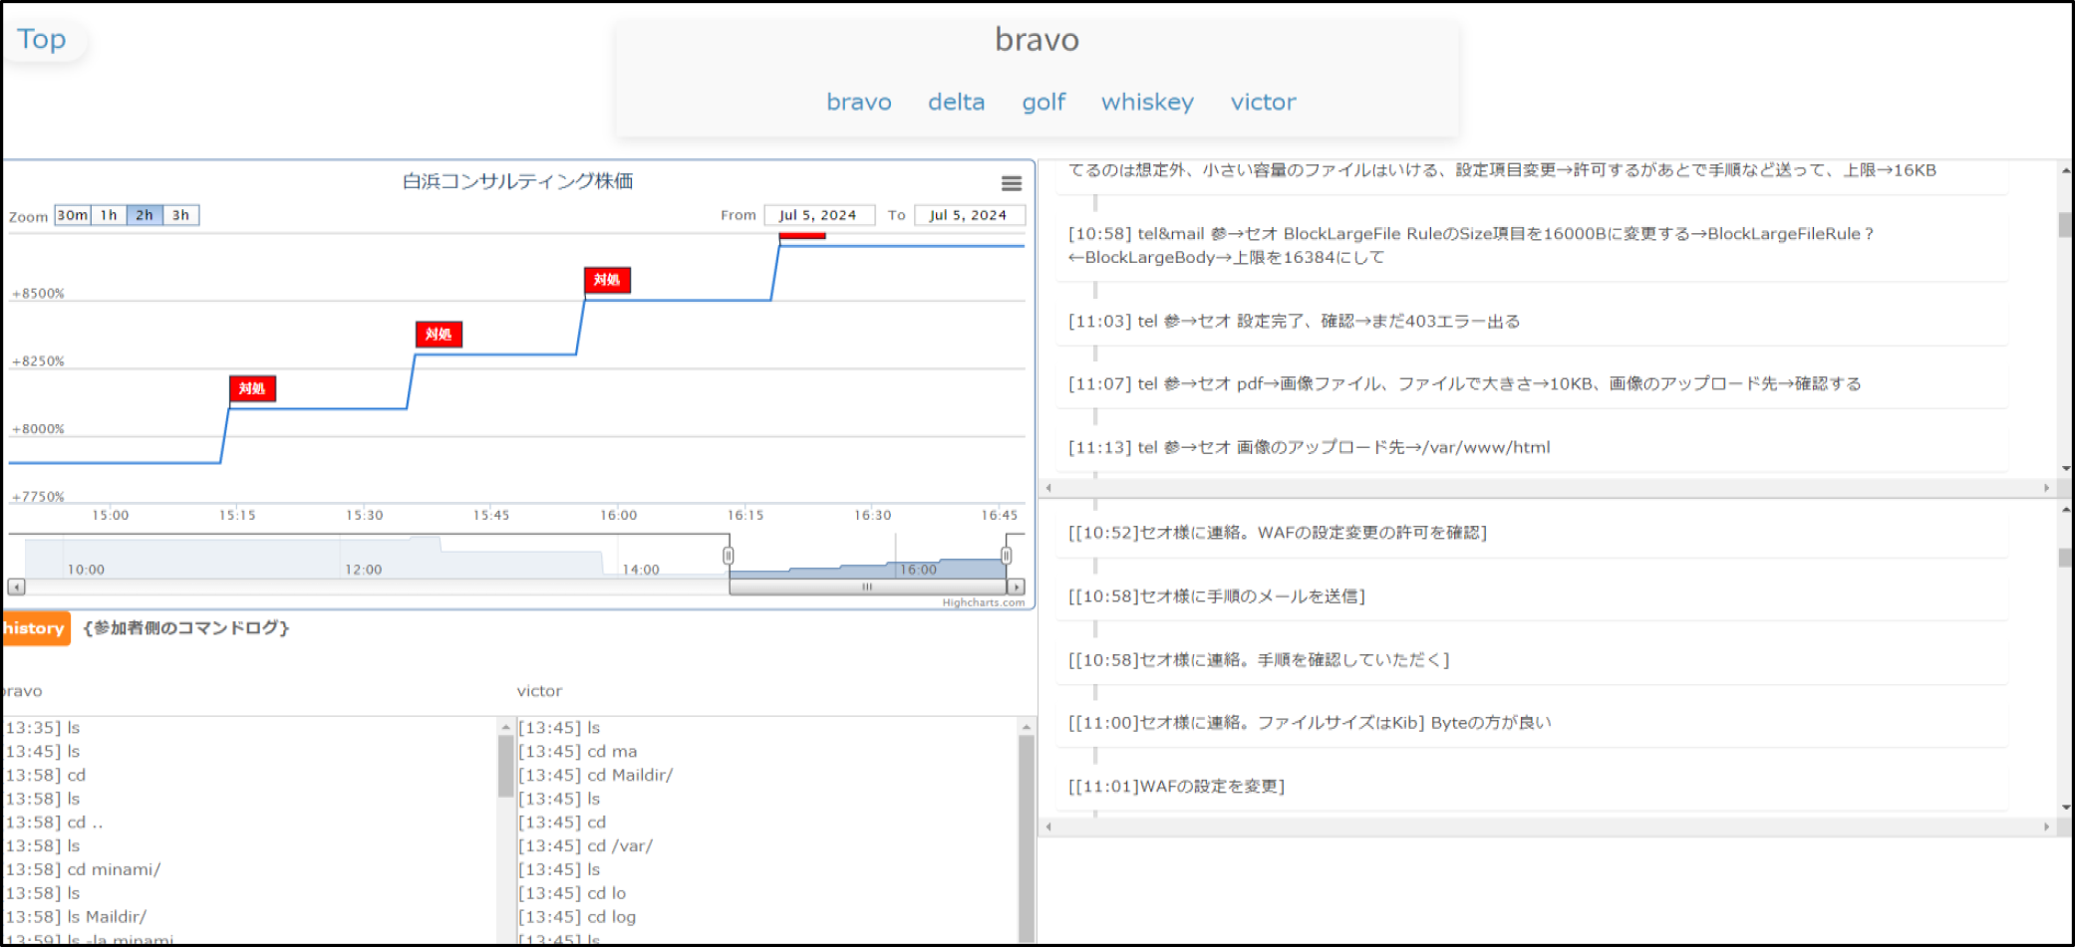Click the Highcharts.com credit link
This screenshot has height=947, width=2075.
coord(984,602)
